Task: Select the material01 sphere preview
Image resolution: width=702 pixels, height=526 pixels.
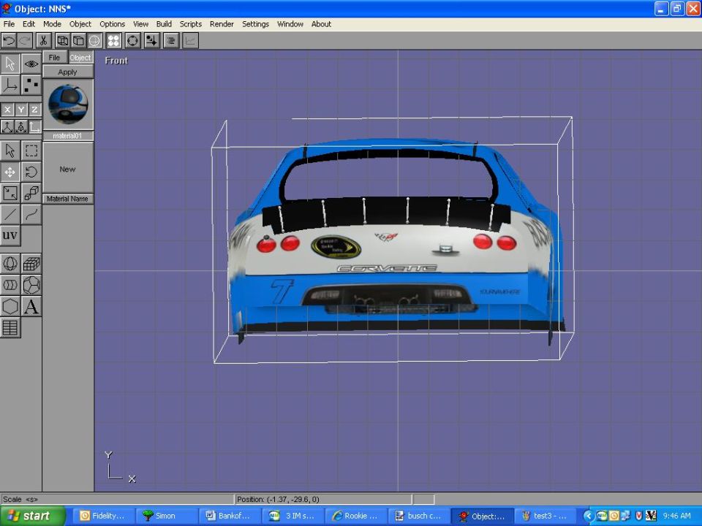Action: [68, 104]
